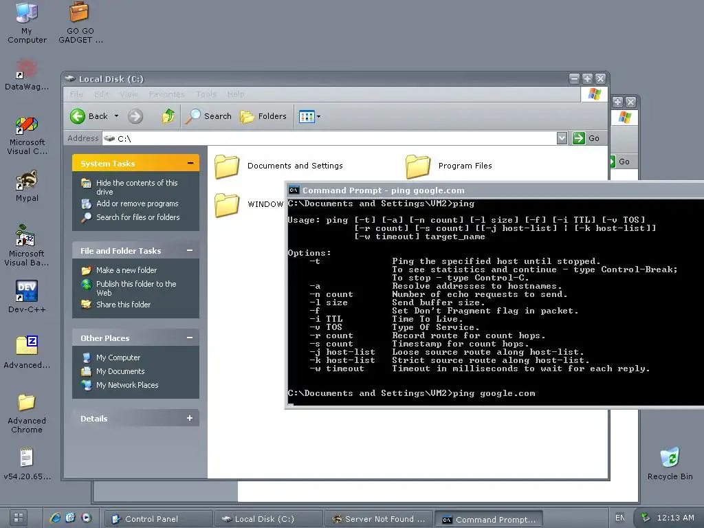This screenshot has height=528, width=704.
Task: Open the Microsoft Visual Basic desktop shortcut
Action: [27, 246]
